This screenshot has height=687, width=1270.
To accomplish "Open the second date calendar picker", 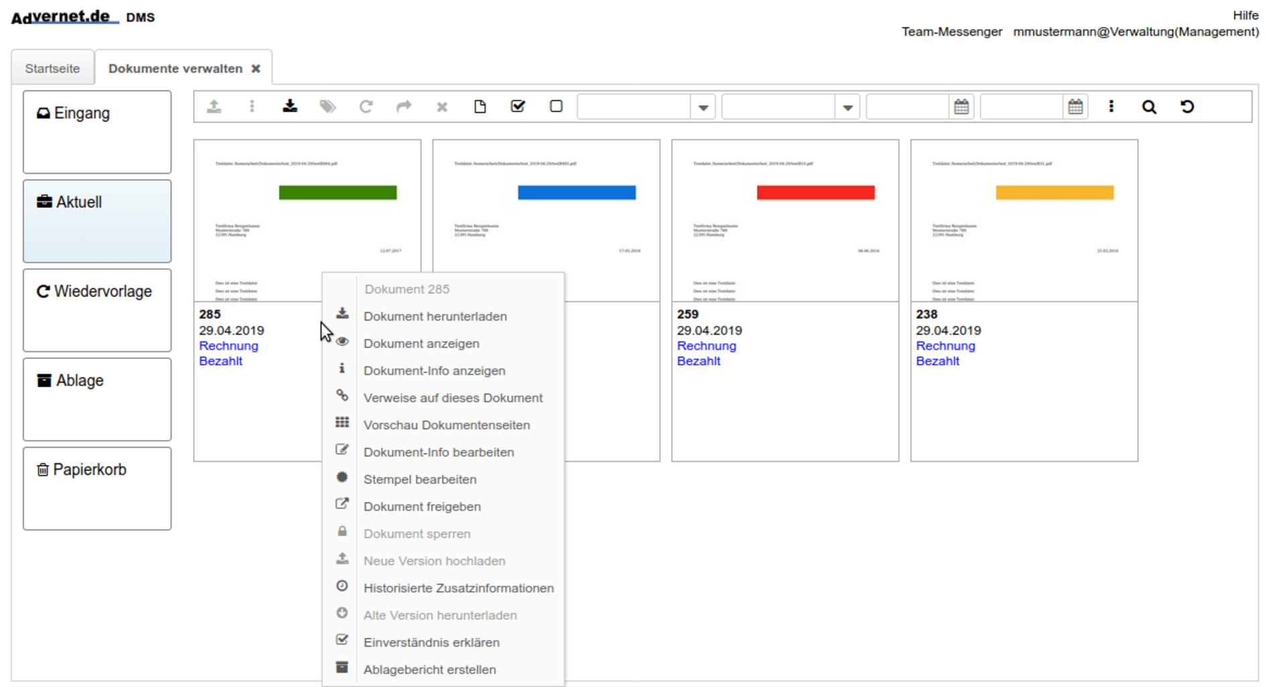I will [1075, 107].
